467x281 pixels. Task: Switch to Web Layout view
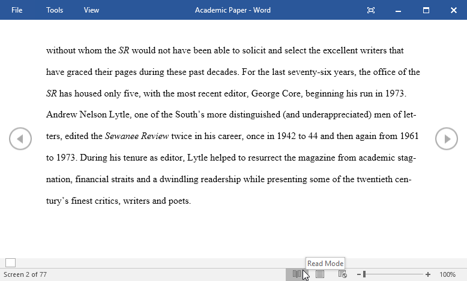342,274
